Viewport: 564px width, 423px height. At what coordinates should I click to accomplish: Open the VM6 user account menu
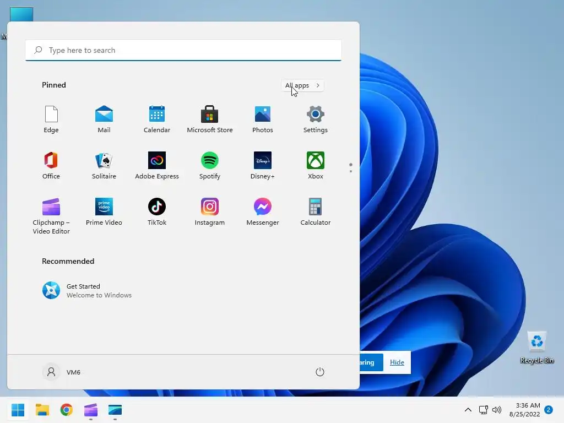coord(62,372)
